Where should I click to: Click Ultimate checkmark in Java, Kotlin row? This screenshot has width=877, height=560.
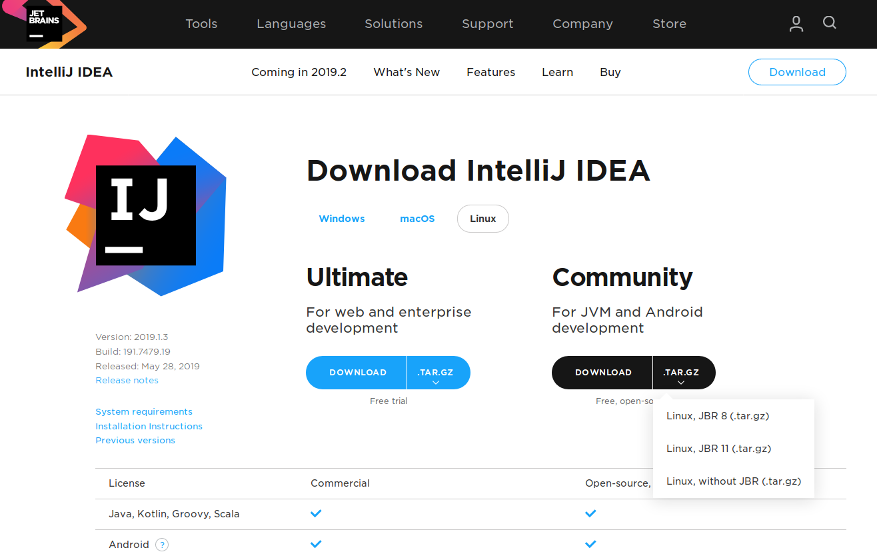(316, 513)
